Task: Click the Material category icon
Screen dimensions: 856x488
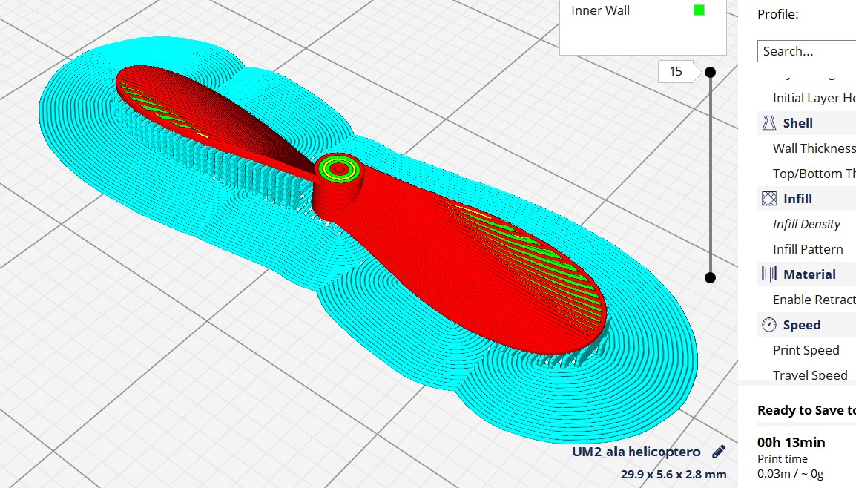Action: click(x=768, y=274)
